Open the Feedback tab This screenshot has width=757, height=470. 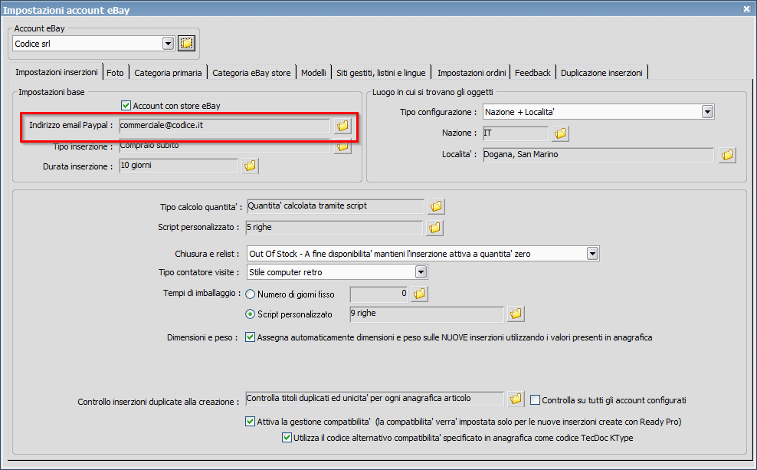pyautogui.click(x=533, y=73)
